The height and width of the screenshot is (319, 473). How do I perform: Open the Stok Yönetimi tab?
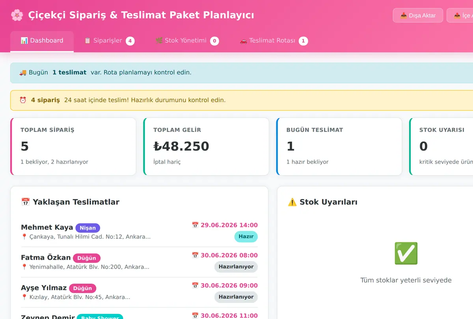point(187,41)
